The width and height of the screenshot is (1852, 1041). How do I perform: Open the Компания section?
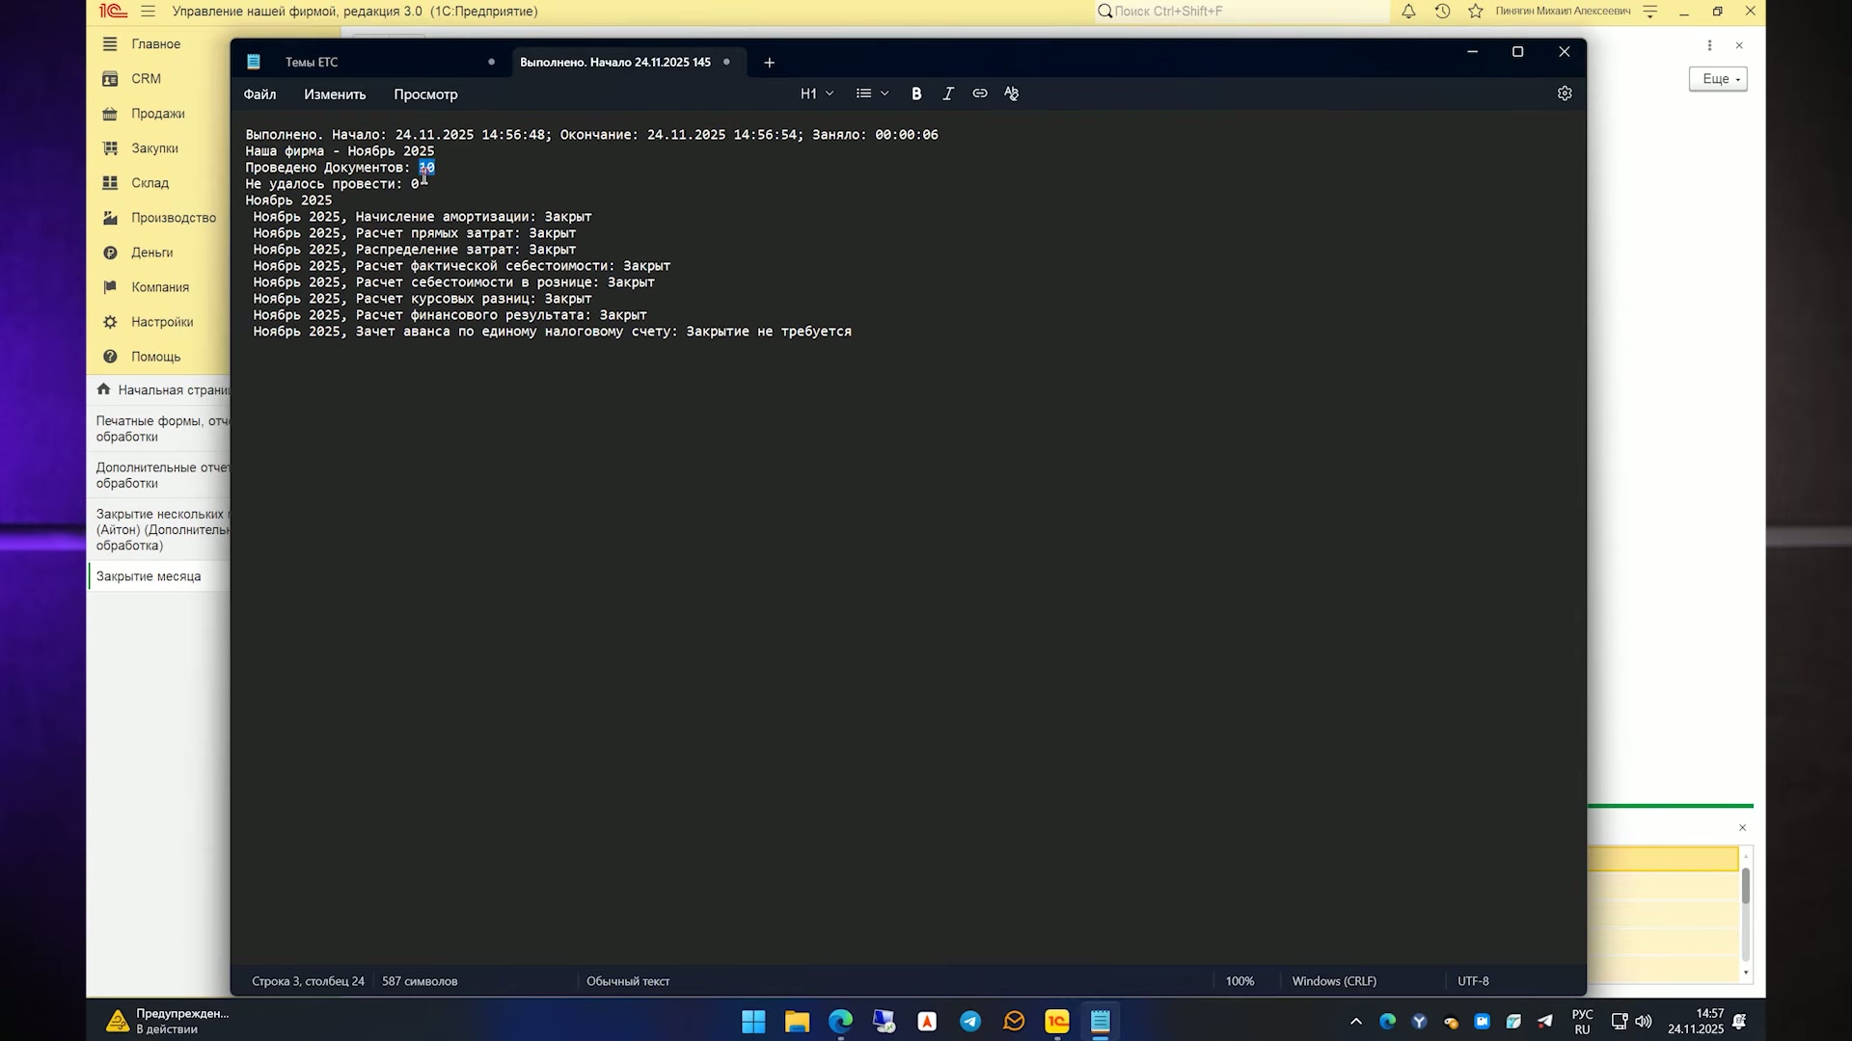point(160,287)
